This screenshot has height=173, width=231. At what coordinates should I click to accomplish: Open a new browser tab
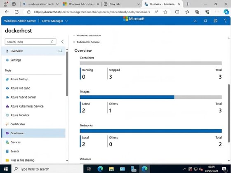pyautogui.click(x=187, y=4)
